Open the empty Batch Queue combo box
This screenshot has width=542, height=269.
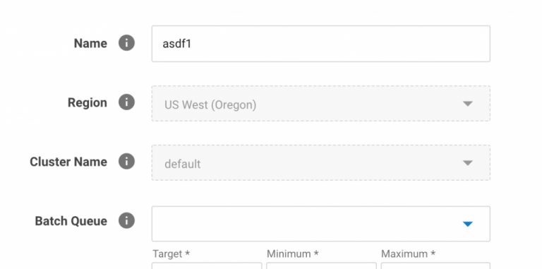coord(321,224)
